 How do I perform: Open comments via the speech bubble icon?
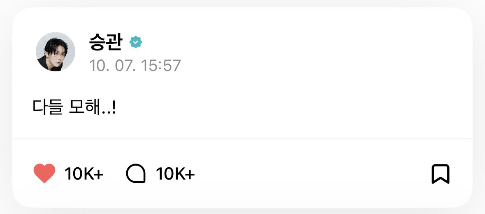(x=135, y=173)
